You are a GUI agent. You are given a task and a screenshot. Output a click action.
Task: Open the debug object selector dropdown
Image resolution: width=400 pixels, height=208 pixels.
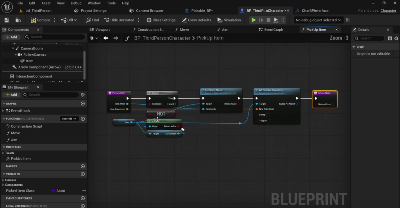pos(318,20)
